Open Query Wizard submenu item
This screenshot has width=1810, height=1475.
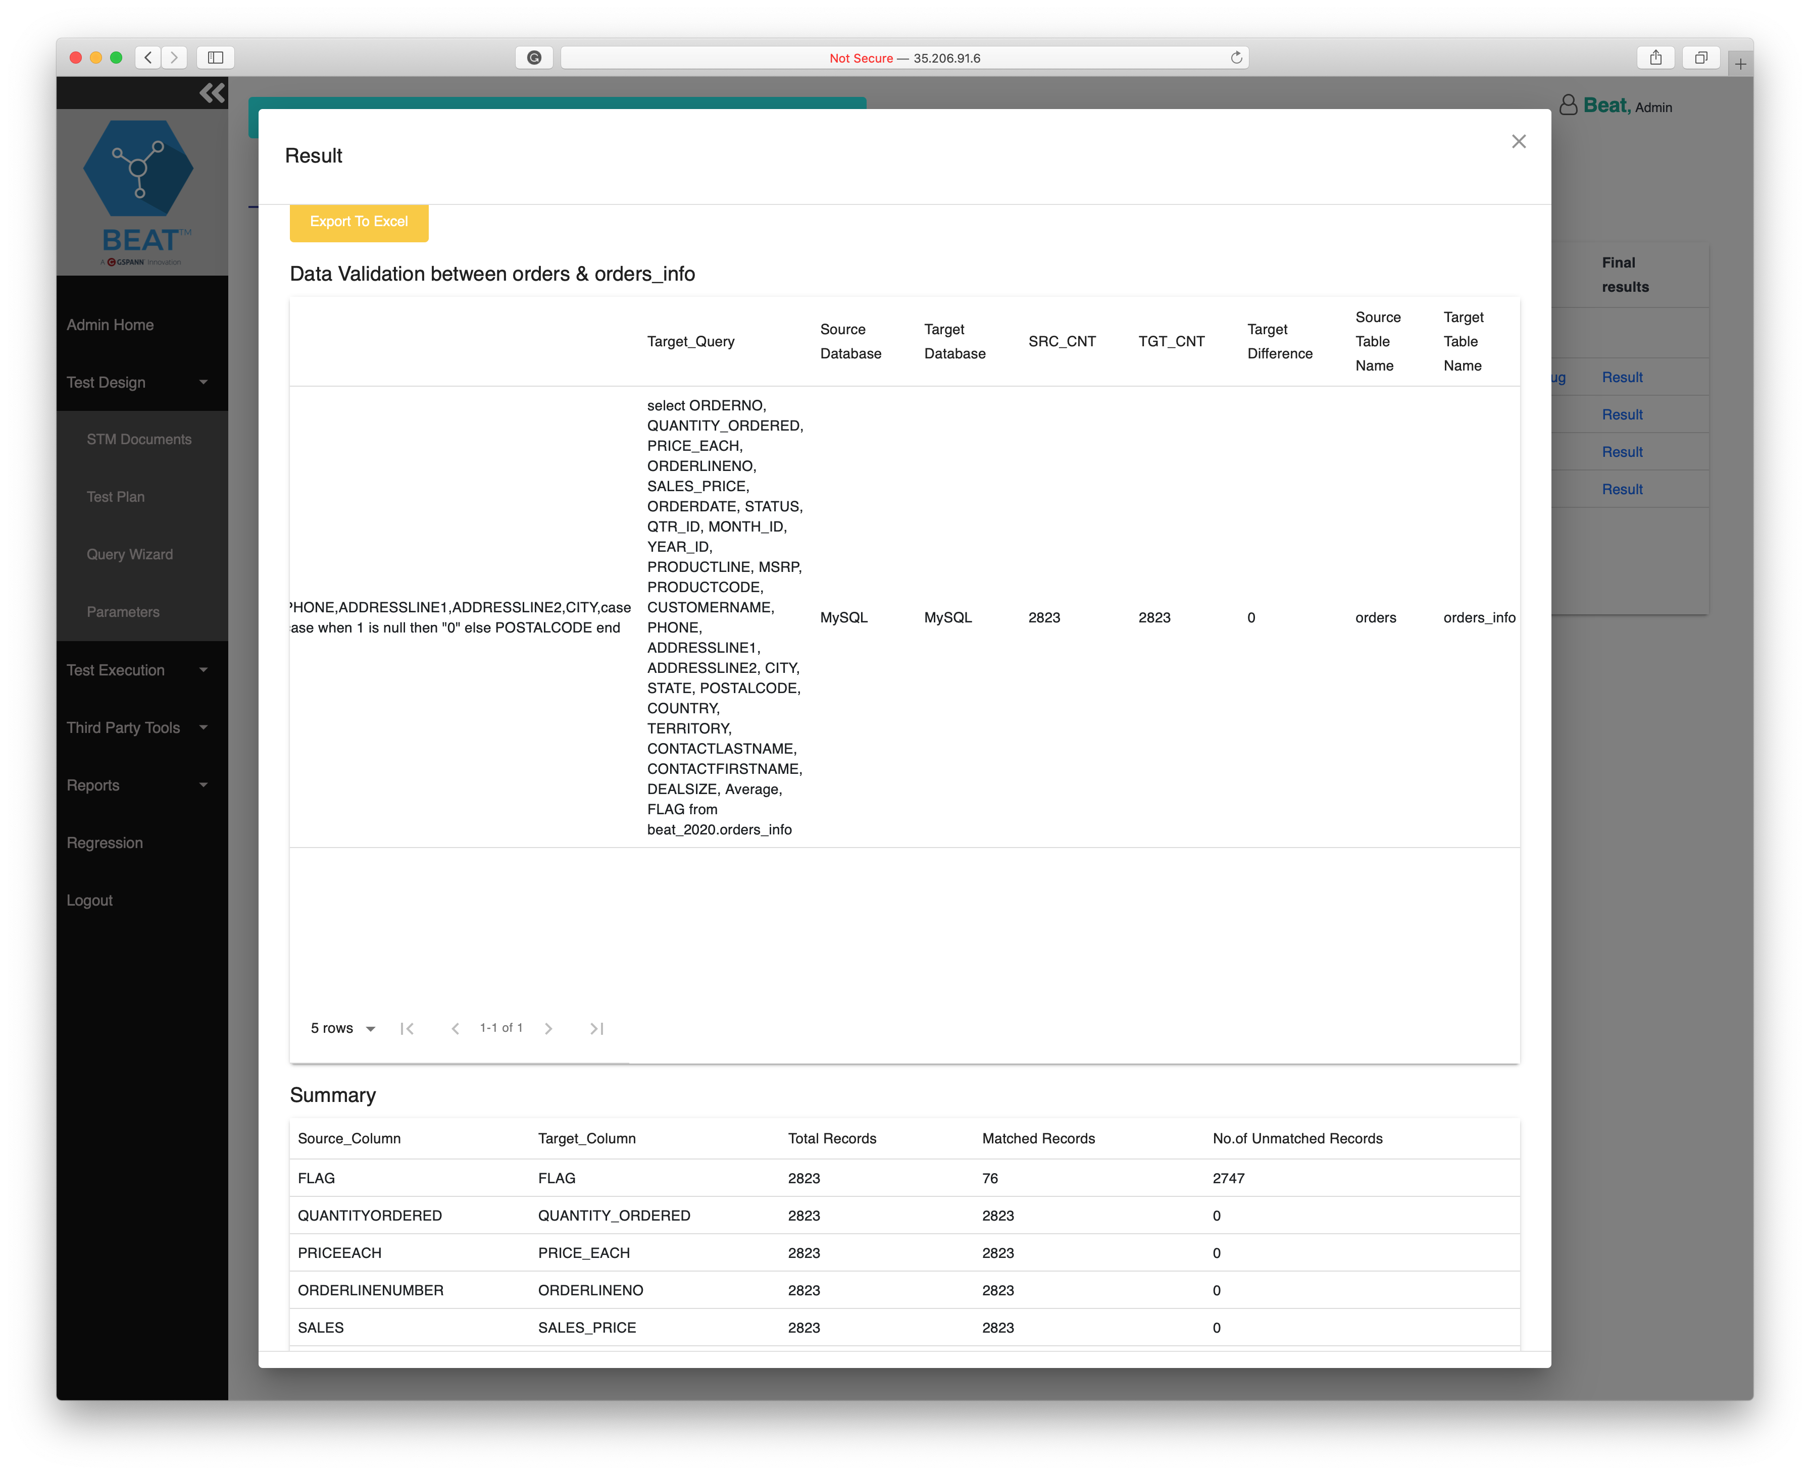[129, 554]
